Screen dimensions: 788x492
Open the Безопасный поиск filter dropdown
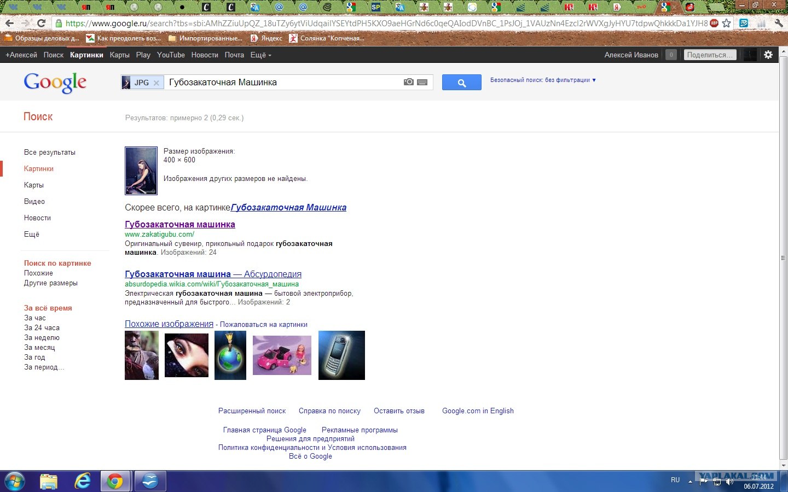click(543, 80)
